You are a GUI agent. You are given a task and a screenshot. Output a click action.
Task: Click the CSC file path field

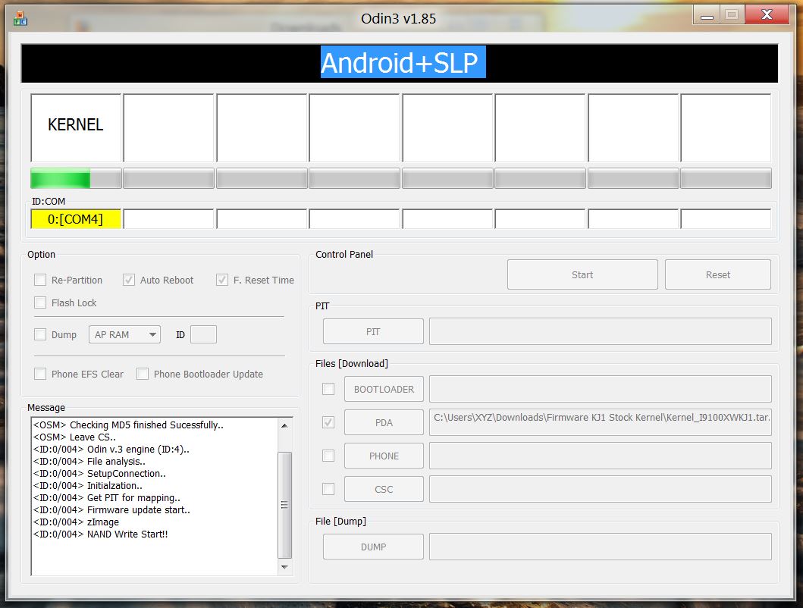point(601,489)
